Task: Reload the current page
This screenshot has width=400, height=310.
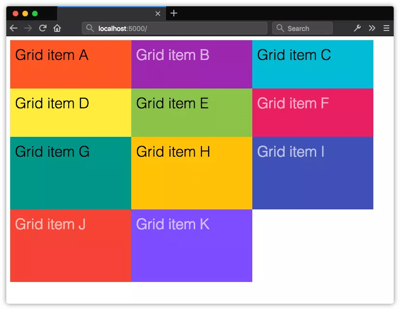Action: click(43, 28)
